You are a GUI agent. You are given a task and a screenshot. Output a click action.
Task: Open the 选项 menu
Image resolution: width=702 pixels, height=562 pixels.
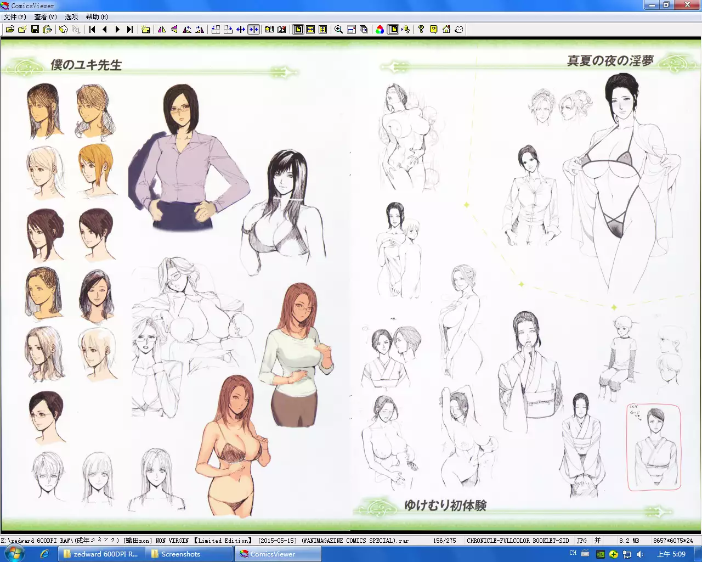pyautogui.click(x=71, y=17)
